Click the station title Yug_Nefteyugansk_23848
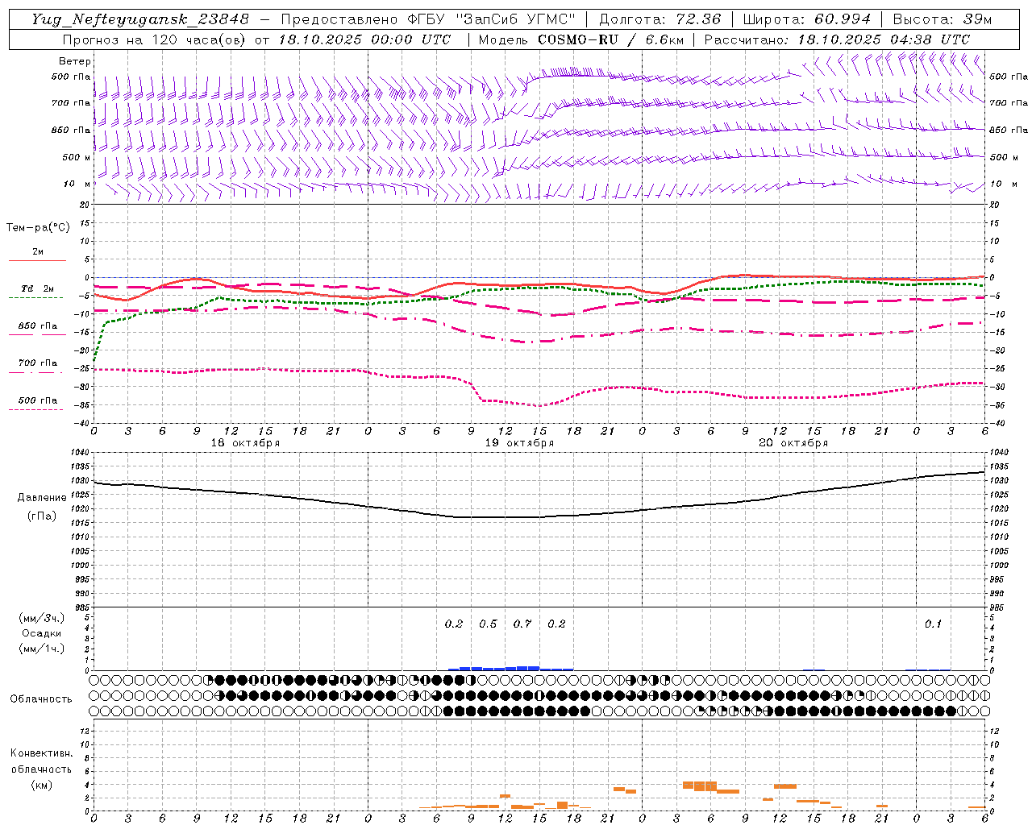The image size is (1032, 825). (x=140, y=19)
